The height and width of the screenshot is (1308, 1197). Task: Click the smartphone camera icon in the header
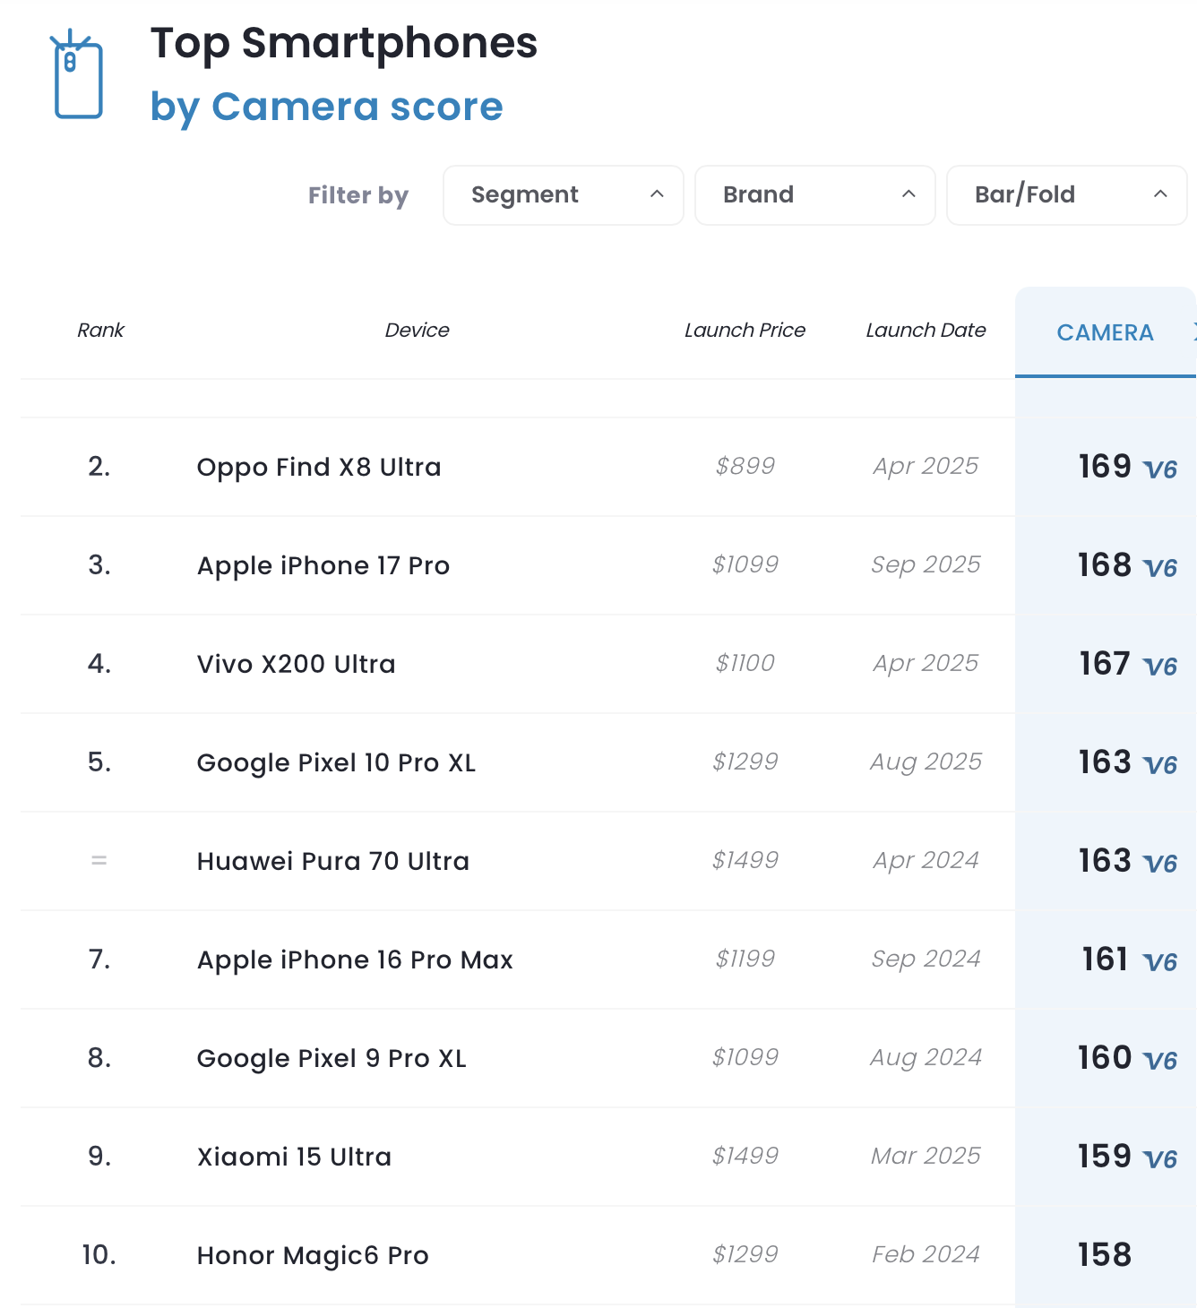77,74
